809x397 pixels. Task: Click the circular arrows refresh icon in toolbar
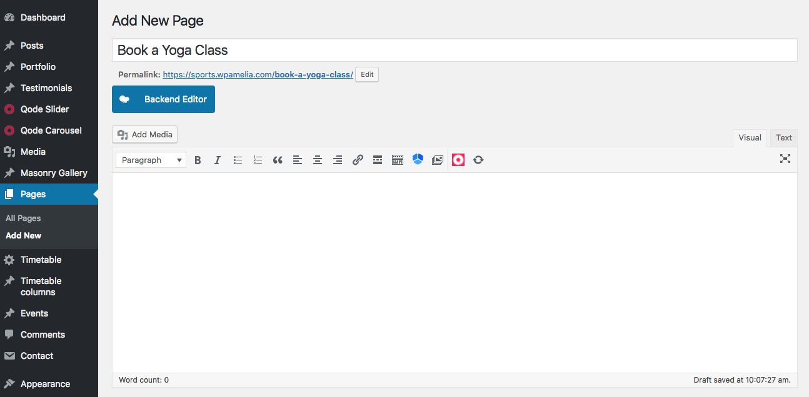[478, 160]
